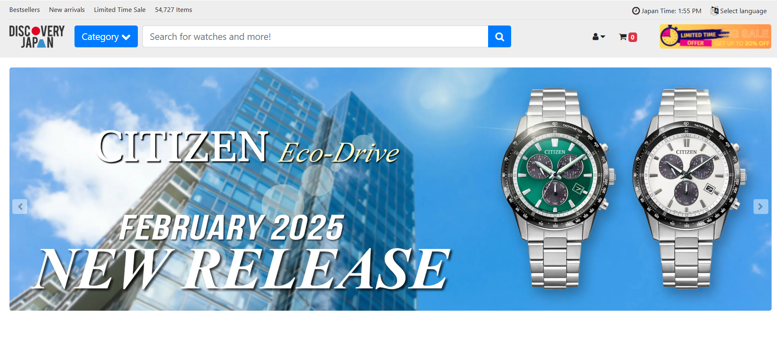Open the user account icon menu
This screenshot has width=777, height=358.
click(x=598, y=37)
